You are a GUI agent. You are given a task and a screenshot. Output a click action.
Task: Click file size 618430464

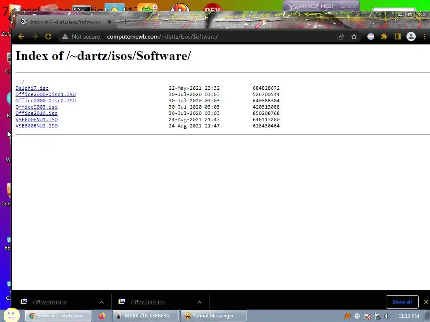tap(266, 126)
